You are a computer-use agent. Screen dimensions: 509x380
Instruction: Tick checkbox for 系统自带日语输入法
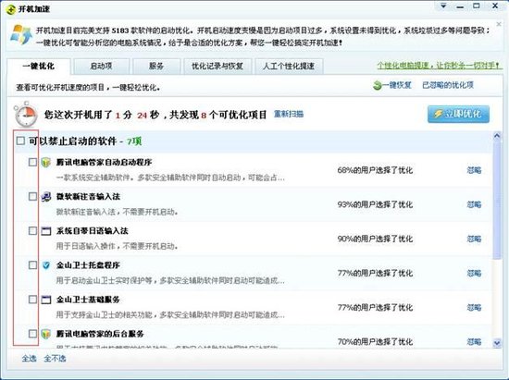point(32,231)
